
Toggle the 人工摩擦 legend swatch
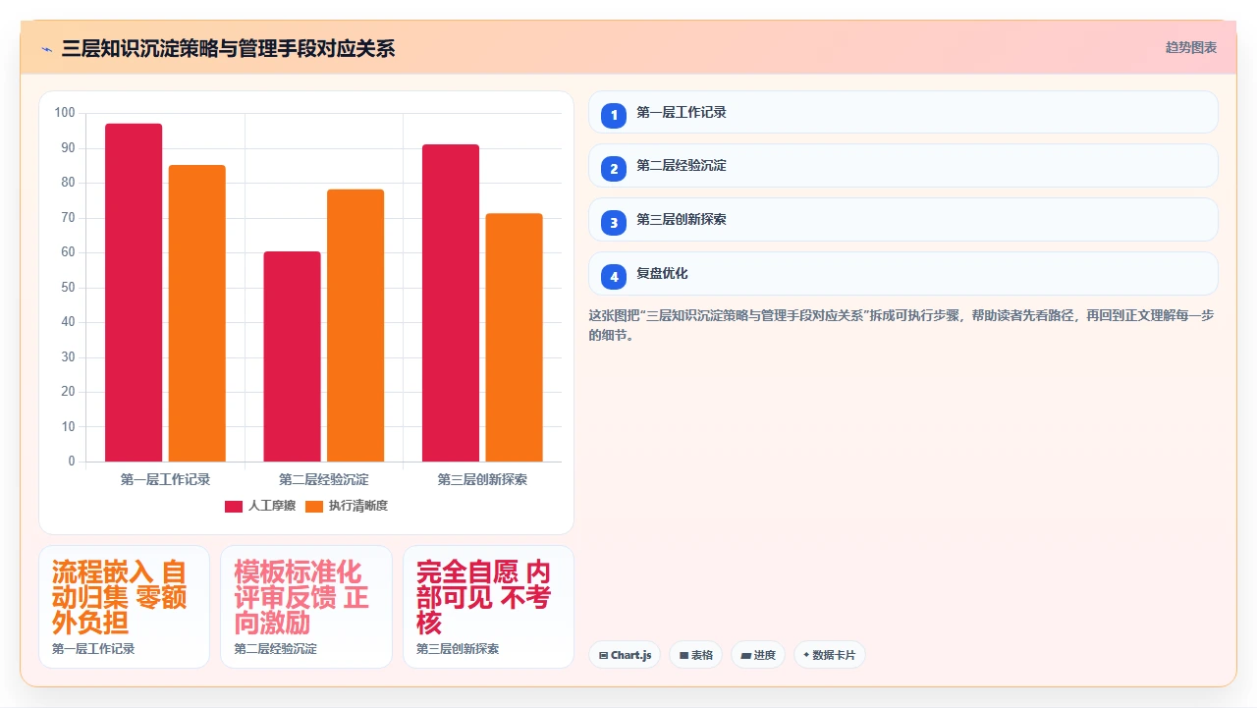tap(234, 507)
